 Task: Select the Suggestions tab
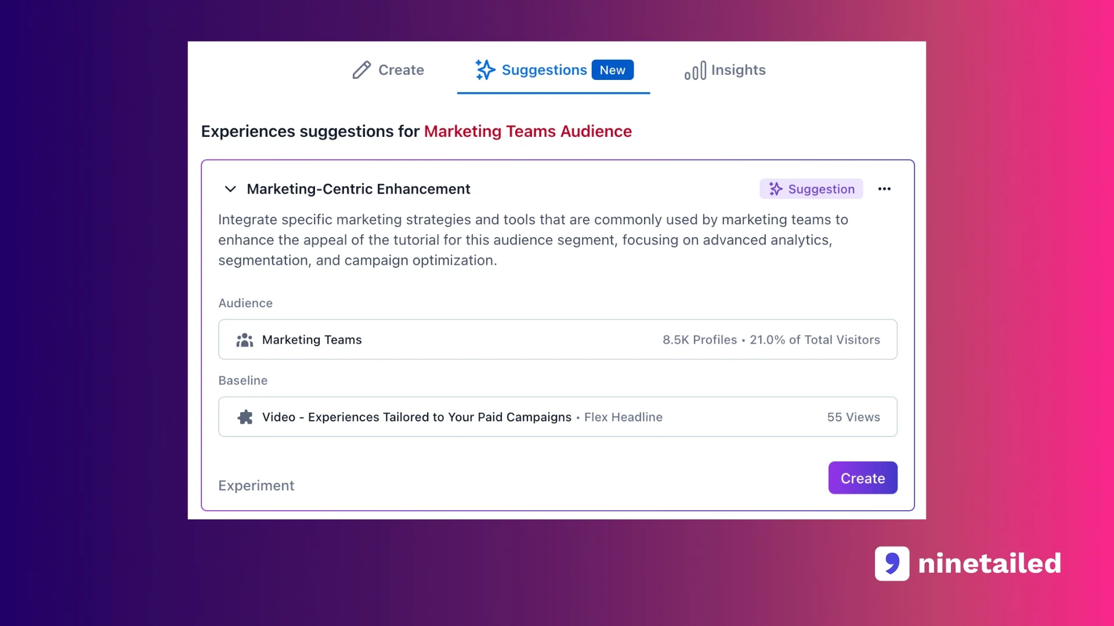pyautogui.click(x=544, y=70)
